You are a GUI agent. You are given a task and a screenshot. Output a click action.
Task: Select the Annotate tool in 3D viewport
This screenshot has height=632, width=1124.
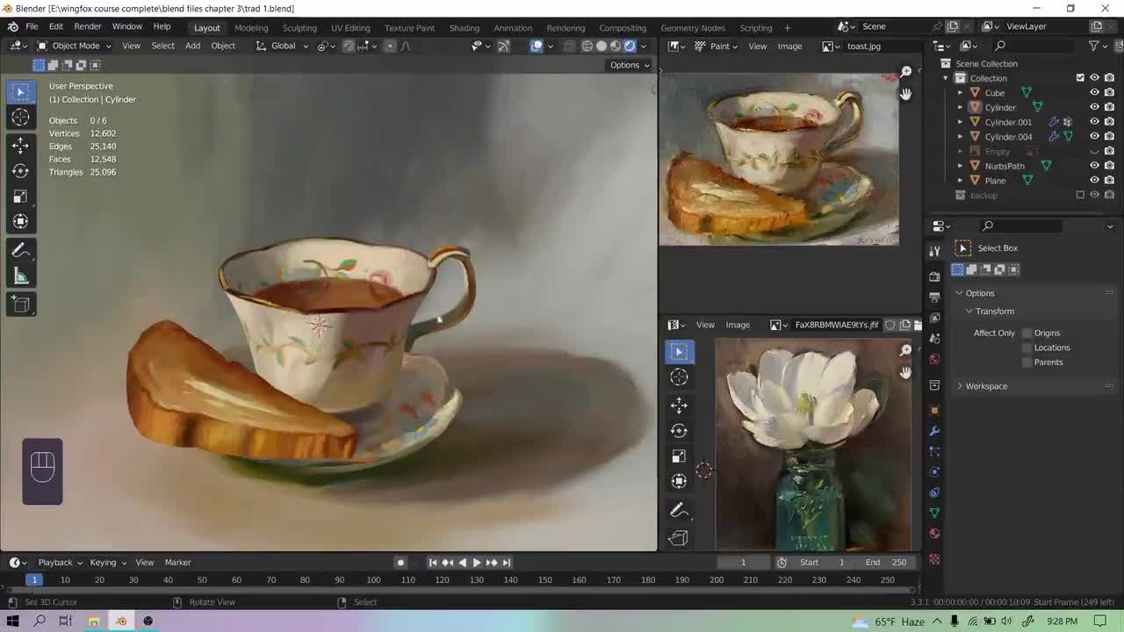[x=20, y=251]
